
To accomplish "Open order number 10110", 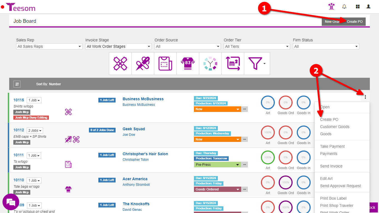I will click(19, 180).
